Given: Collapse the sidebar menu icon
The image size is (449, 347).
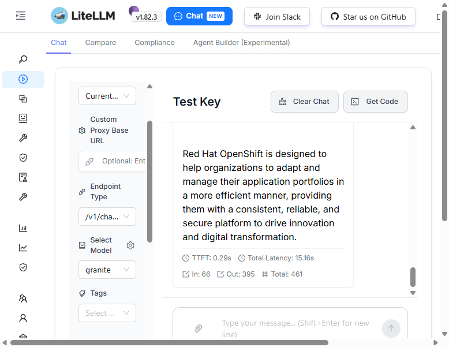Looking at the screenshot, I should 21,16.
